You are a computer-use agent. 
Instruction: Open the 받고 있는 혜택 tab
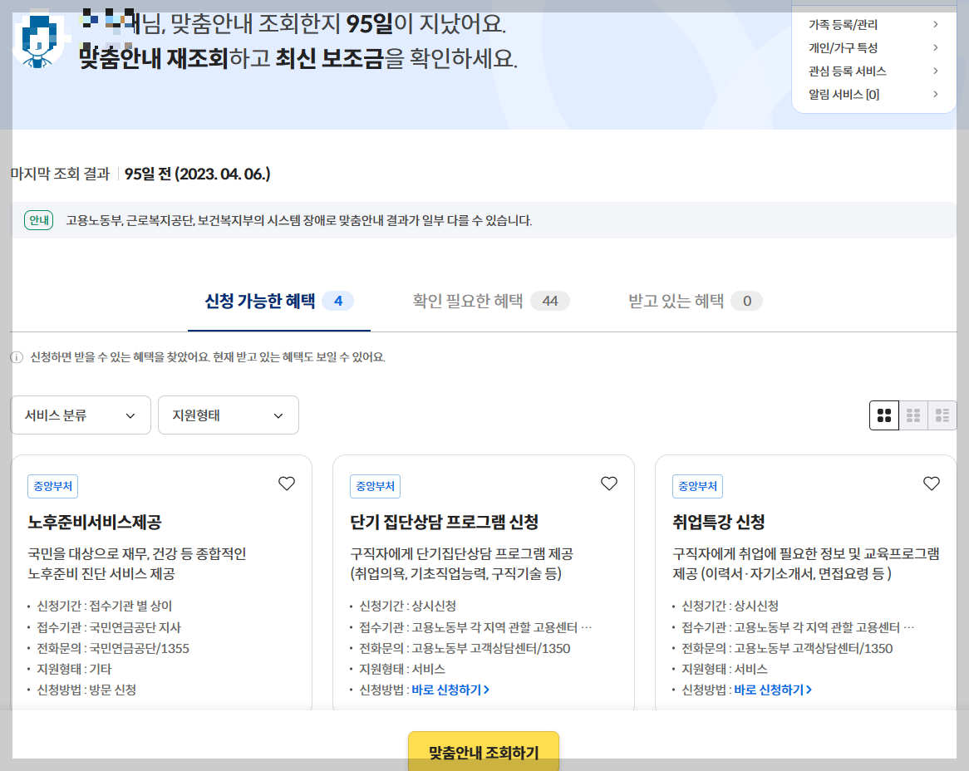tap(694, 301)
